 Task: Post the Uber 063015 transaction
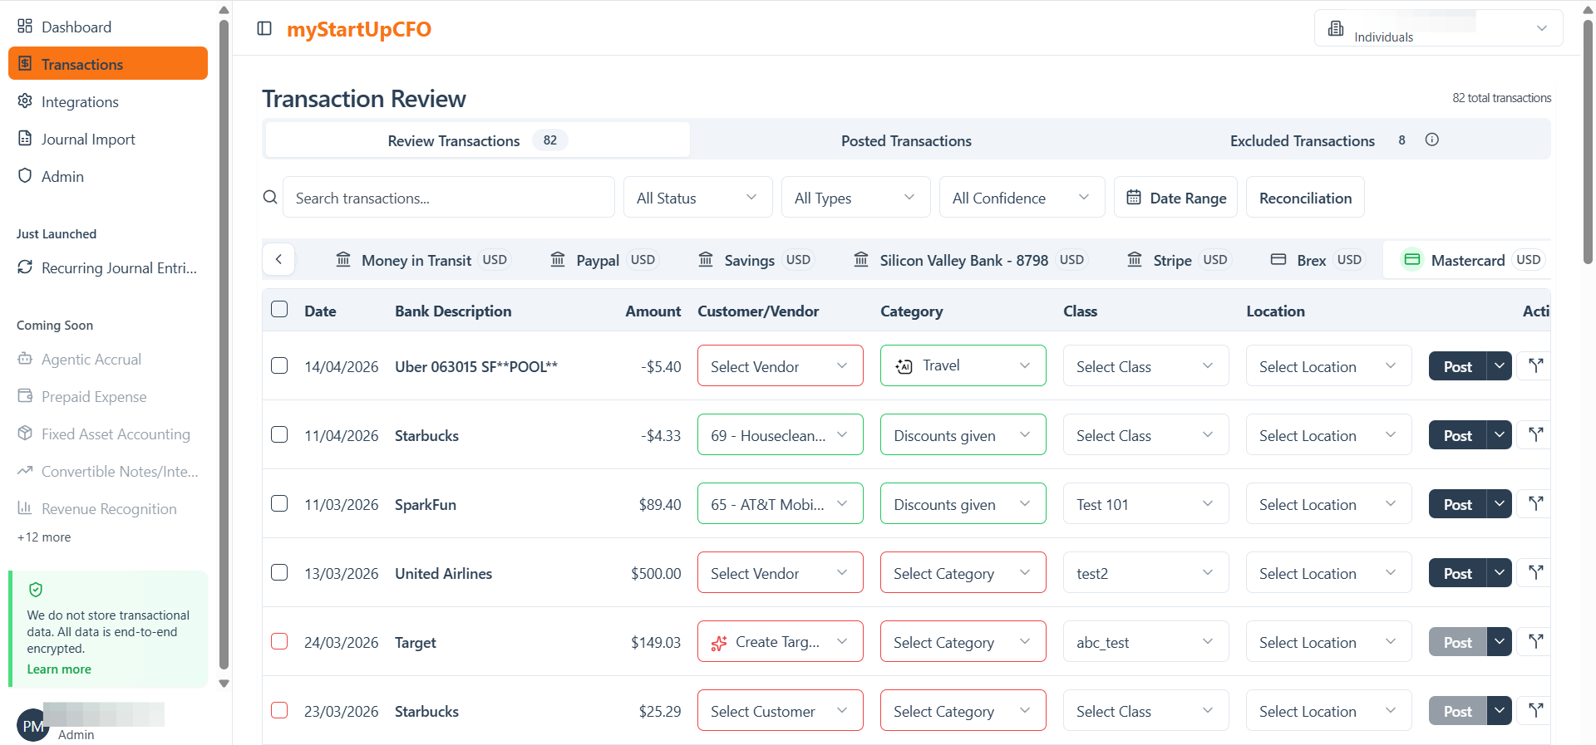1457,365
